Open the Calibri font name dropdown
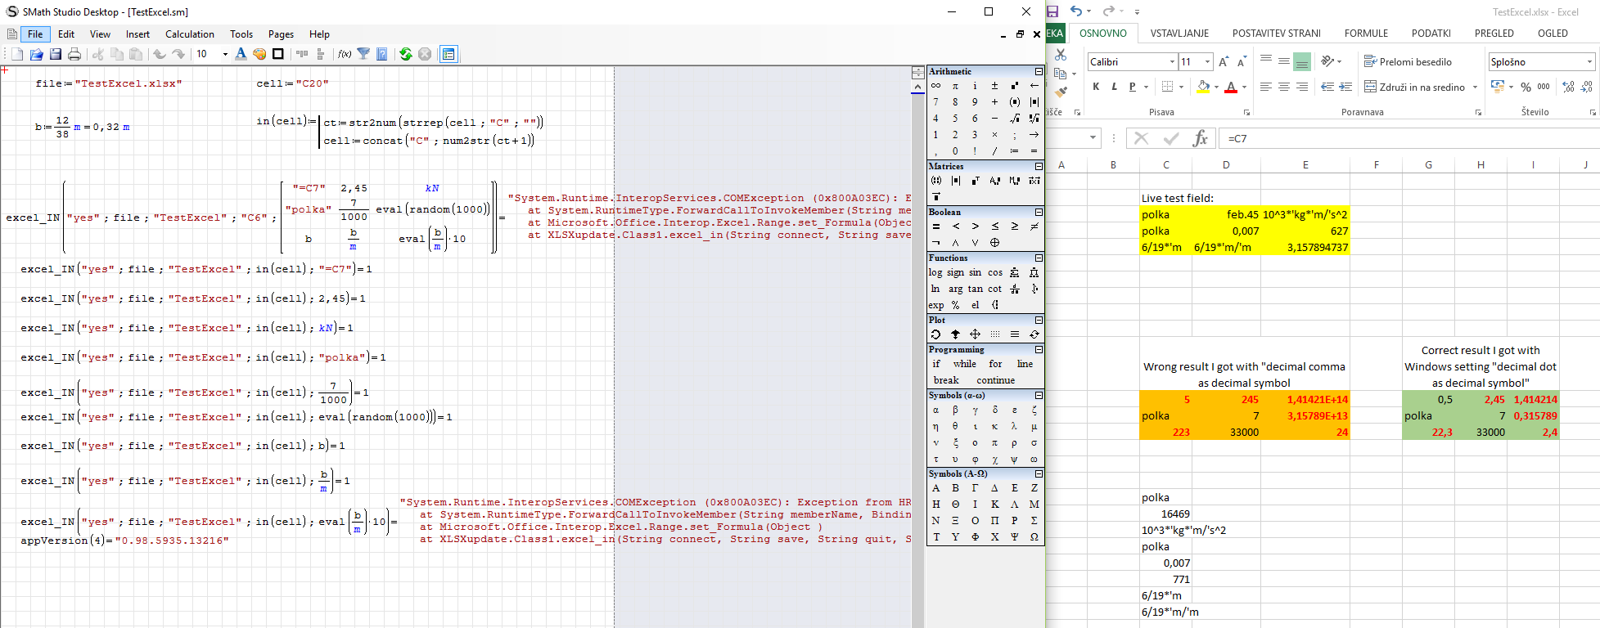The image size is (1600, 628). (x=1171, y=62)
